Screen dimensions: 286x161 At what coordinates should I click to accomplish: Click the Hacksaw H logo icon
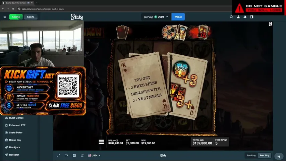[270, 24]
